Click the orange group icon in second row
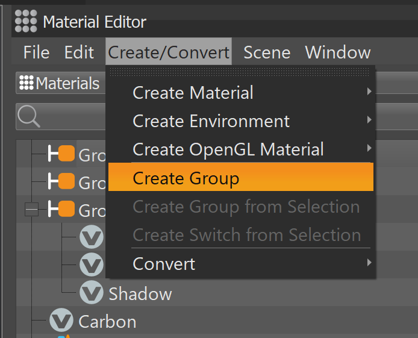 66,181
